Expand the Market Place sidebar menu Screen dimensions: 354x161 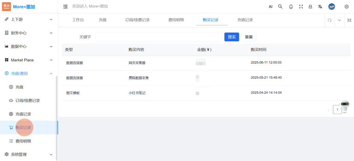tap(29, 60)
